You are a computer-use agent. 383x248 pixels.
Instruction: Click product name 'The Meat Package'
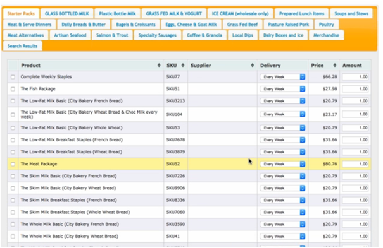coord(39,164)
